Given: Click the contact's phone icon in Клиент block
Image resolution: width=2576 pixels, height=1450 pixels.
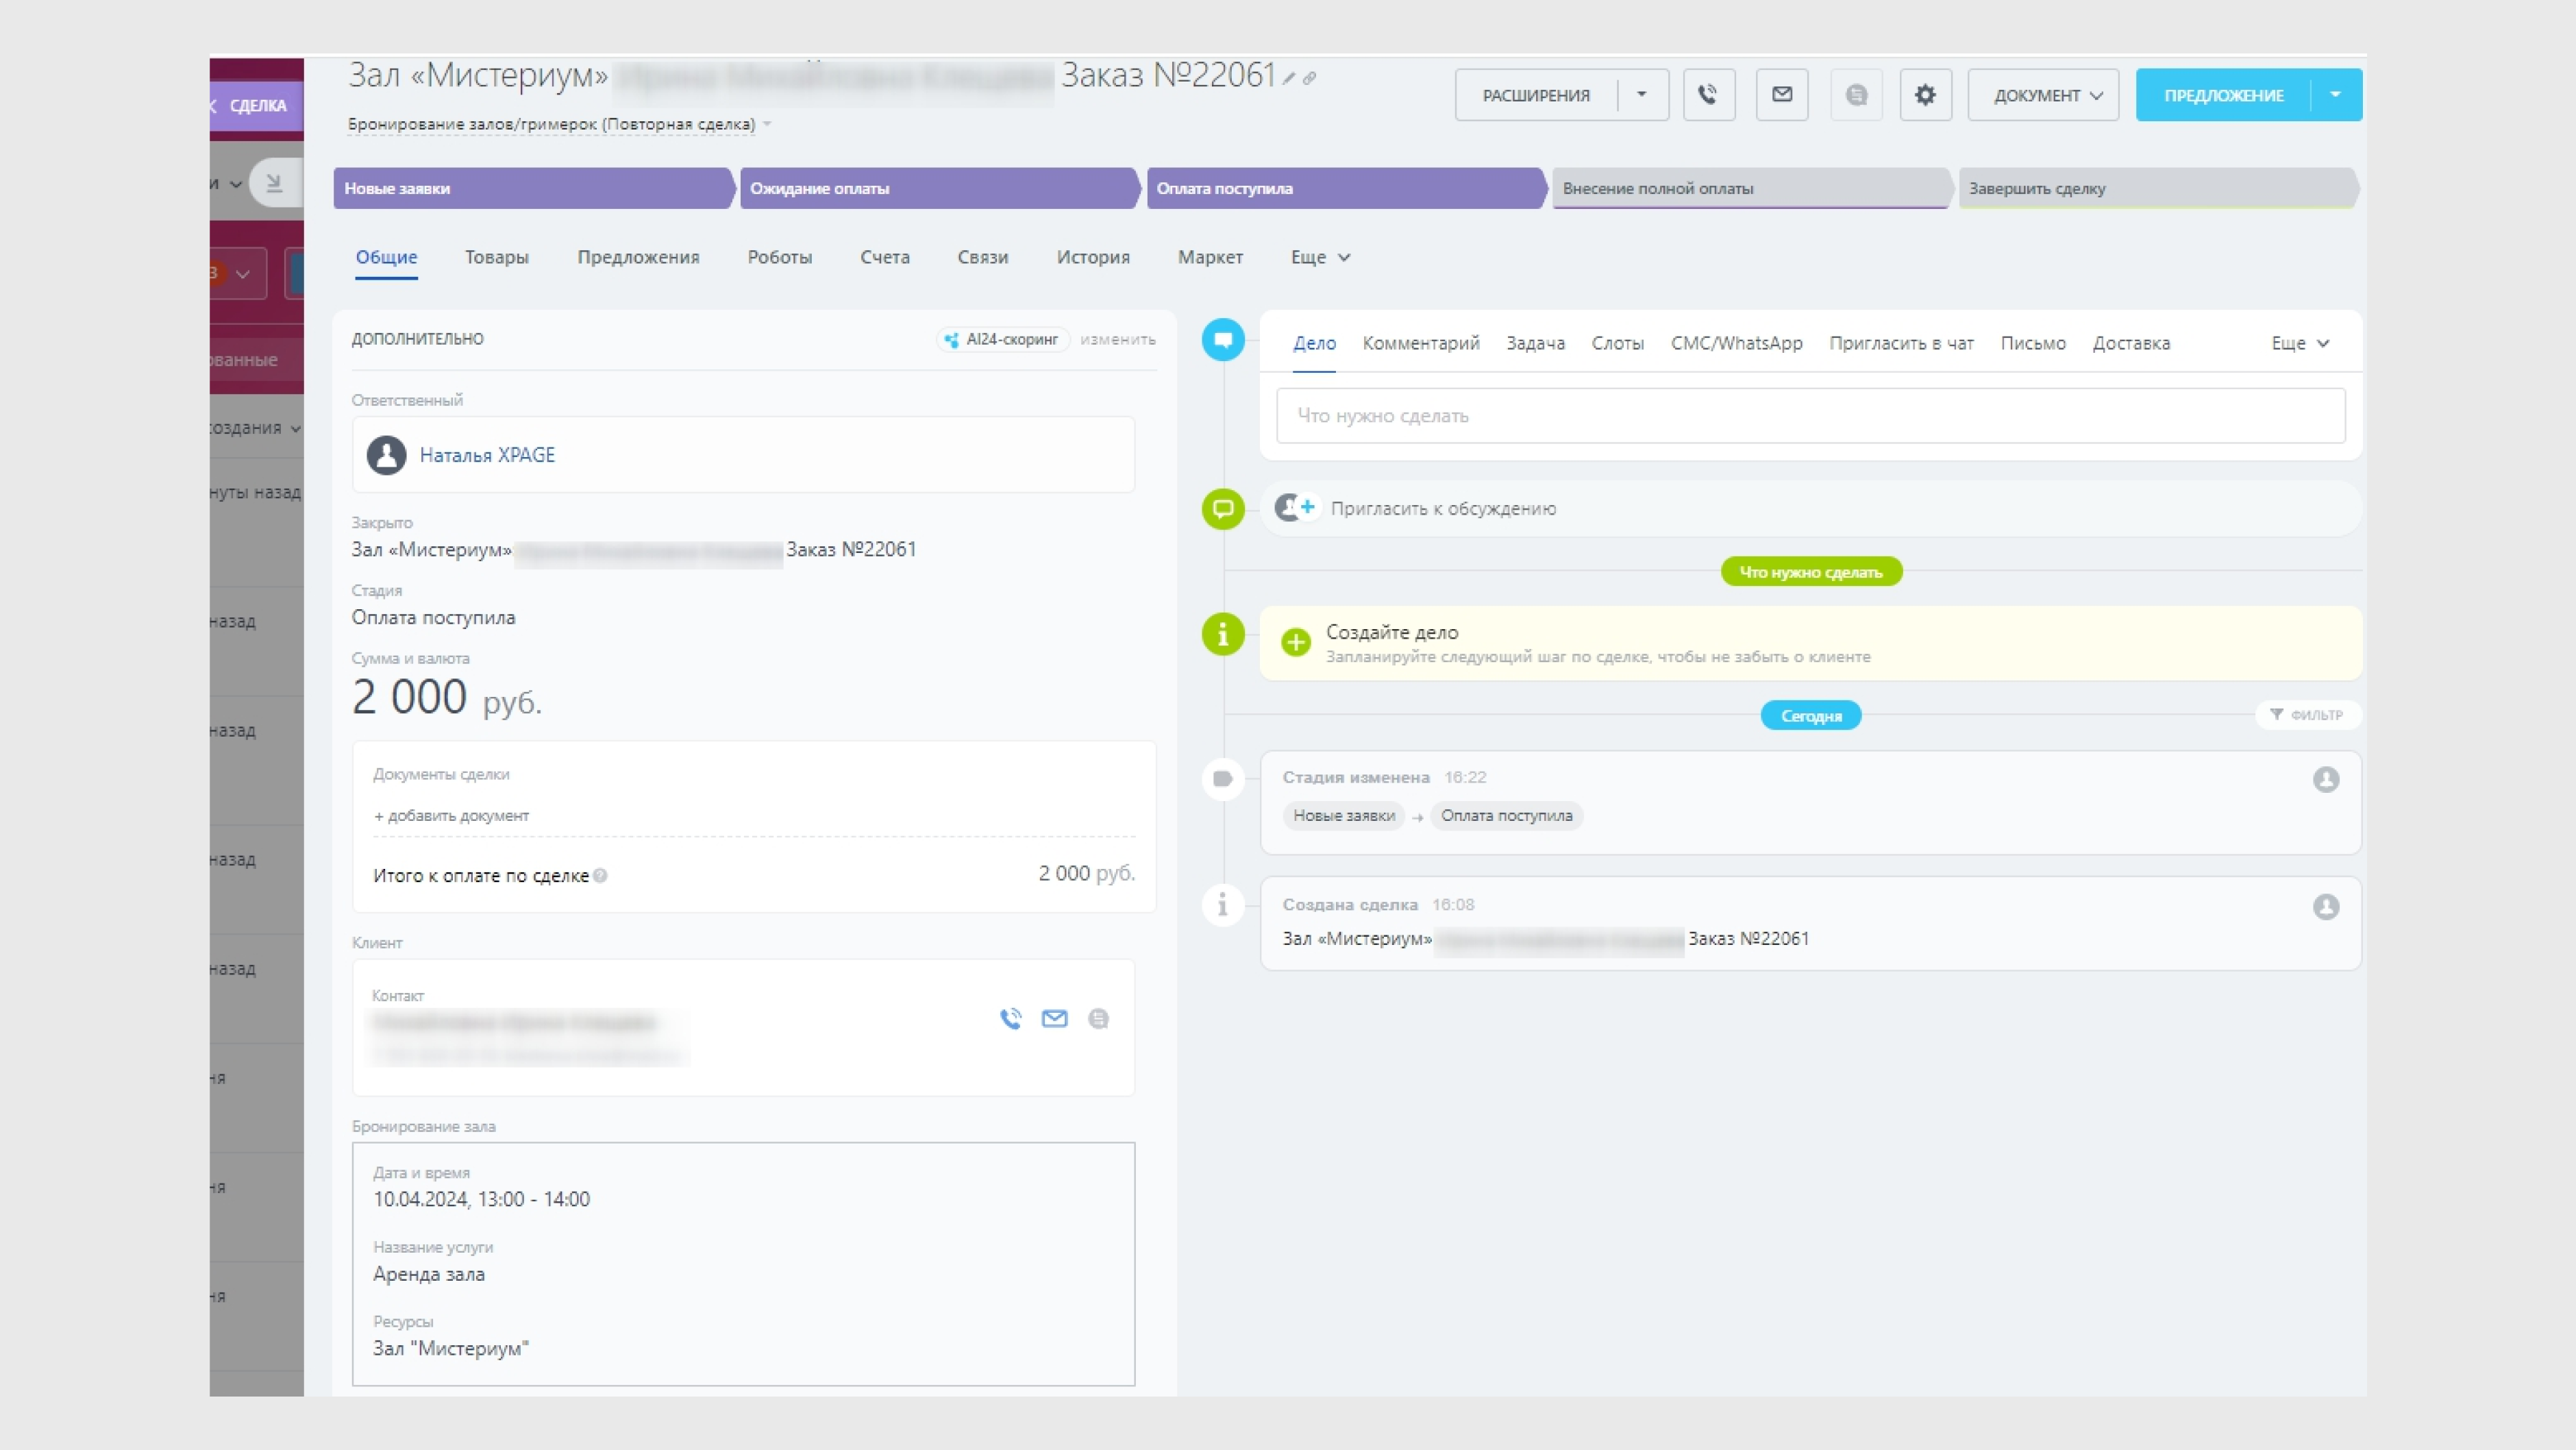Looking at the screenshot, I should 1011,1019.
